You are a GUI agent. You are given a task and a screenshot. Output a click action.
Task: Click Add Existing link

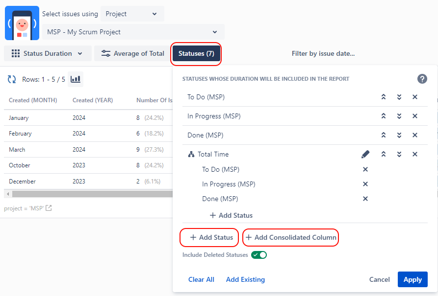[245, 279]
